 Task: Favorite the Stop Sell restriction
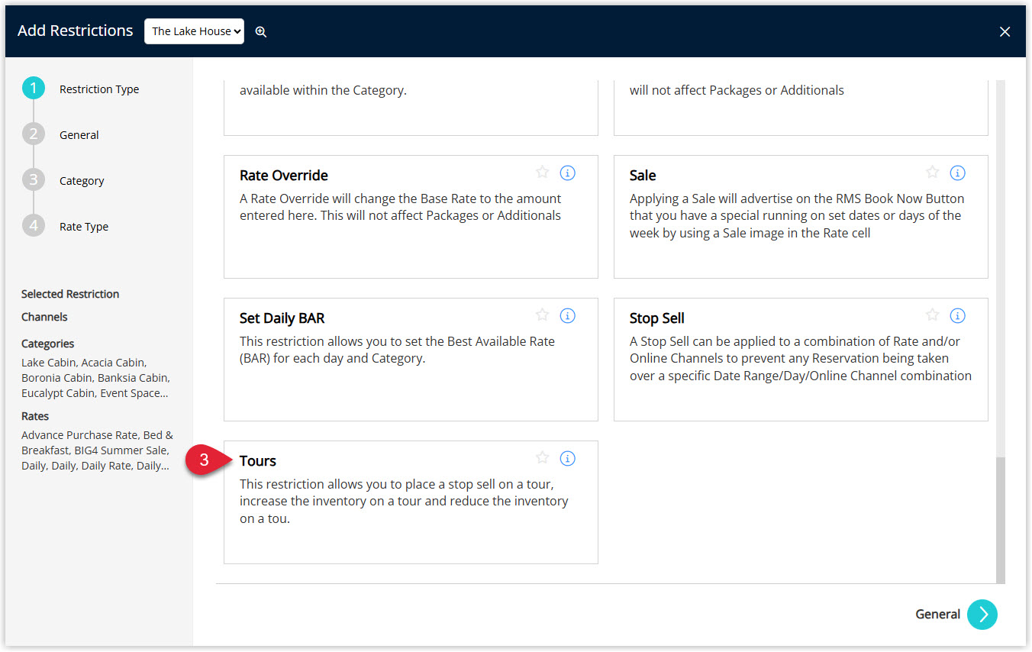932,315
